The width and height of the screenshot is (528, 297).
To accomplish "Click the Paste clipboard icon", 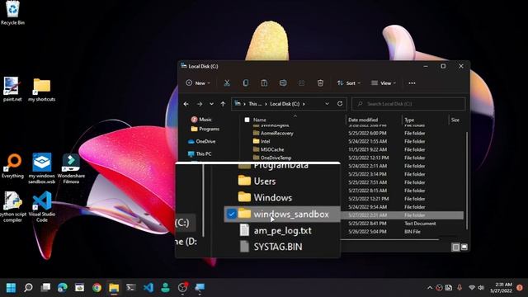I will point(264,82).
